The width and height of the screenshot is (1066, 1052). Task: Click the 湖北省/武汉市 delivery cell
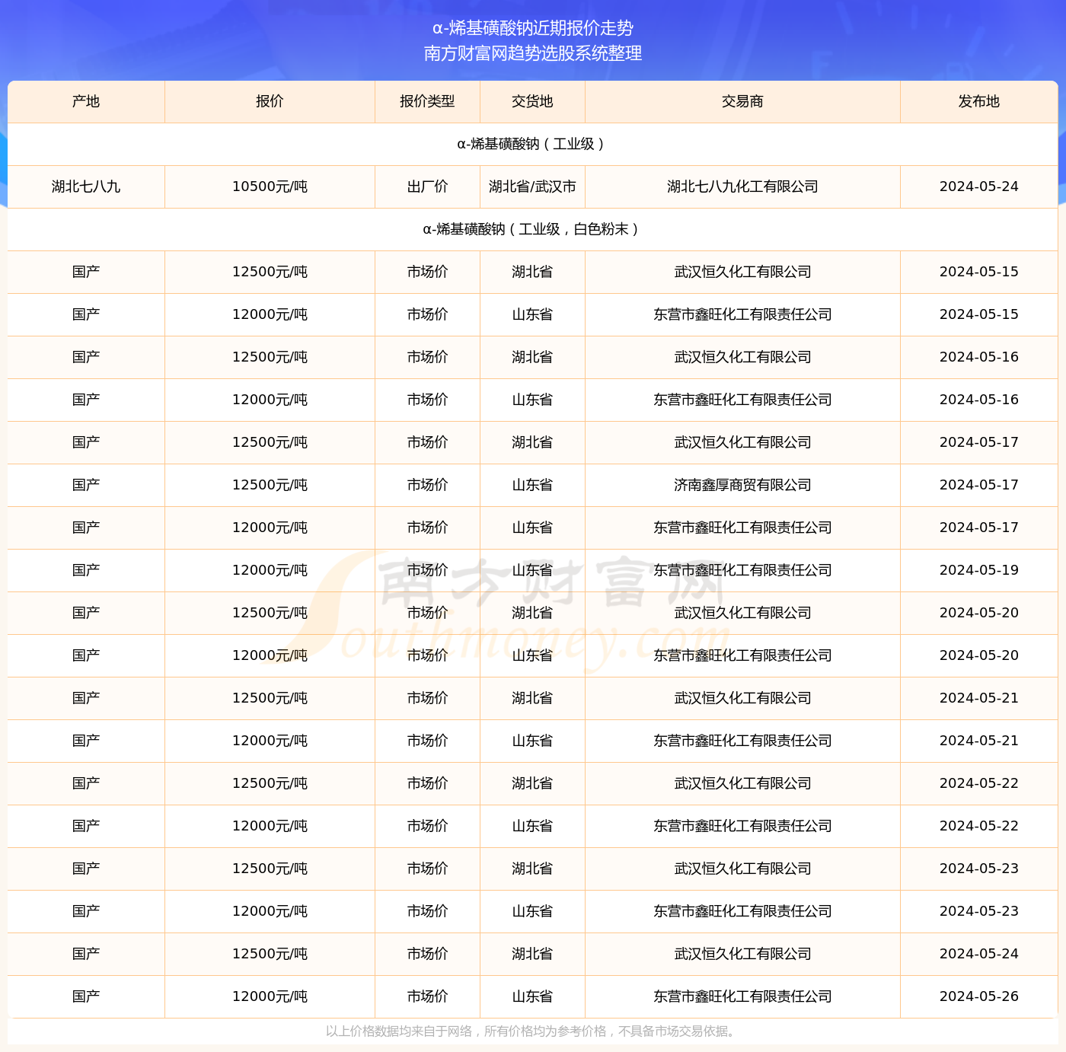coord(532,186)
